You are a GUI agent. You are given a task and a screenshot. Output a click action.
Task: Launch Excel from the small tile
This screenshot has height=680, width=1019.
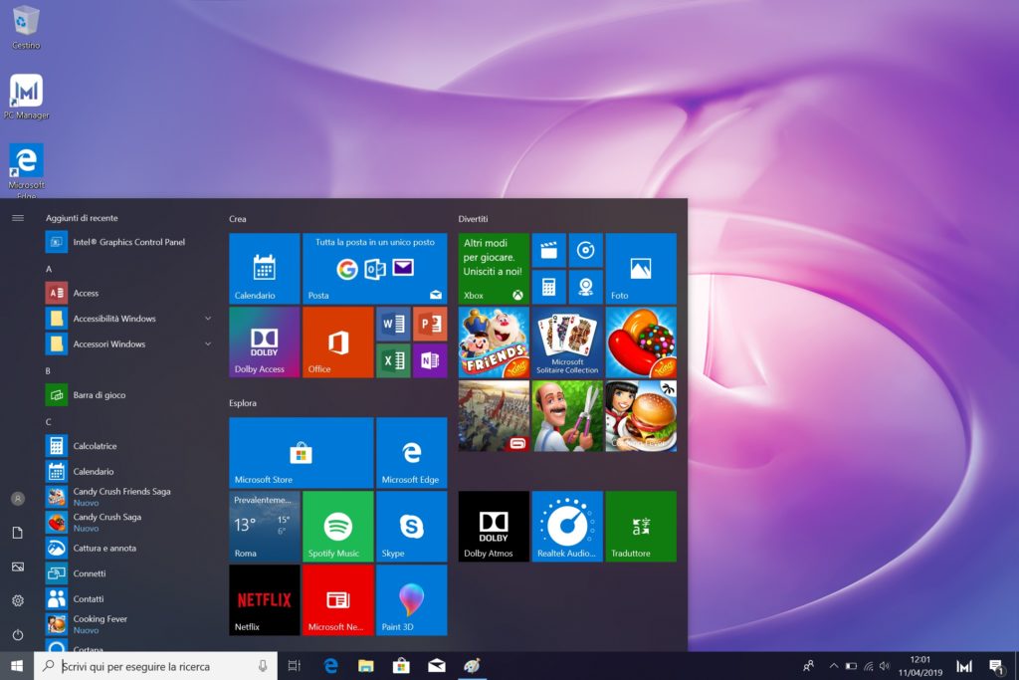[x=393, y=360]
